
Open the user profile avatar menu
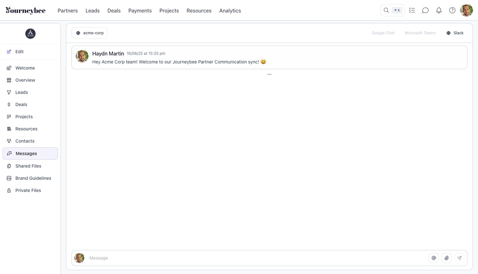[x=466, y=10]
